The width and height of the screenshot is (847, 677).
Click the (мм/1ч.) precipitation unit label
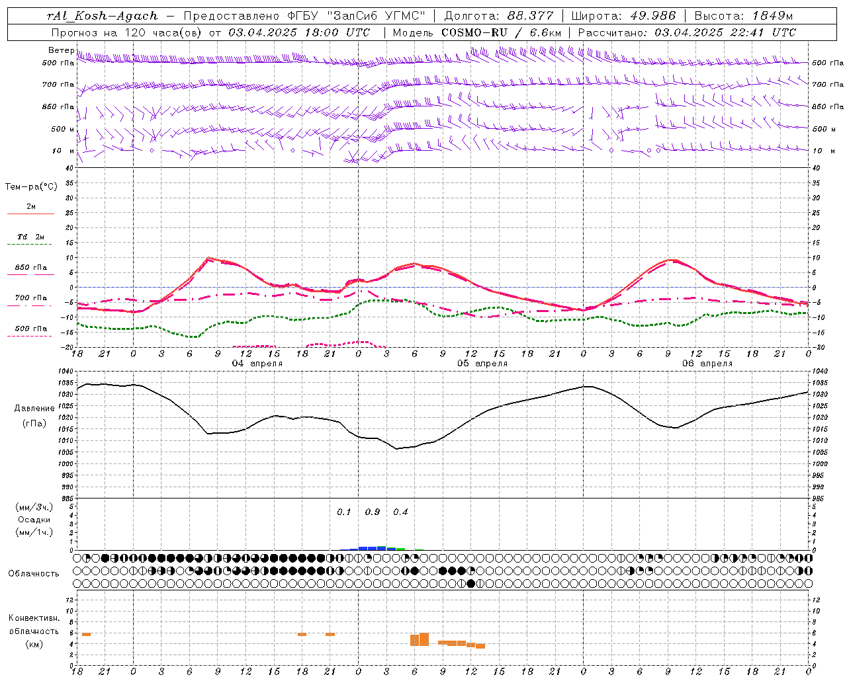(x=34, y=532)
